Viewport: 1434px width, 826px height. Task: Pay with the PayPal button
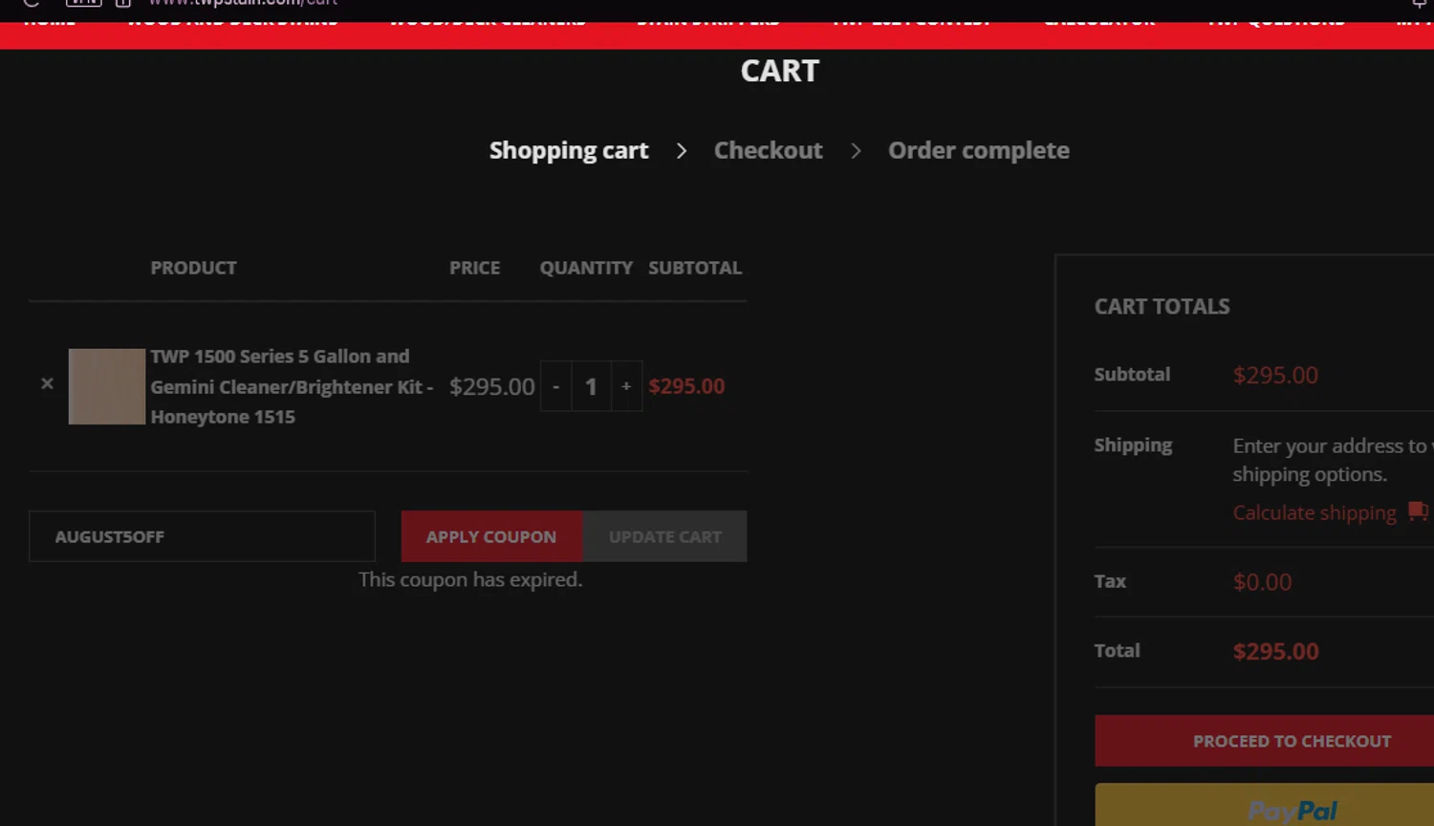(x=1264, y=805)
